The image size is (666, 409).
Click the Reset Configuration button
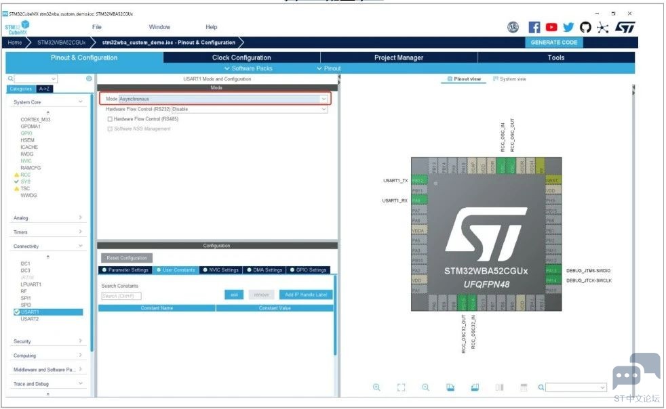pyautogui.click(x=127, y=258)
